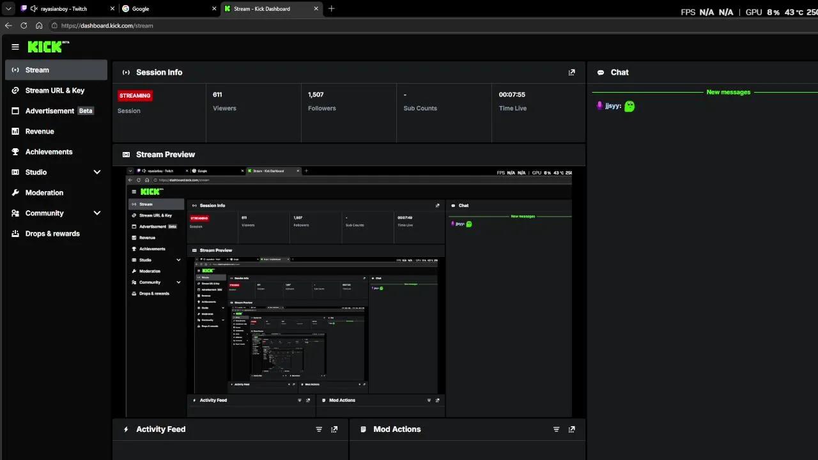Open Mod Actions filter options
This screenshot has height=460, width=818.
pos(556,429)
